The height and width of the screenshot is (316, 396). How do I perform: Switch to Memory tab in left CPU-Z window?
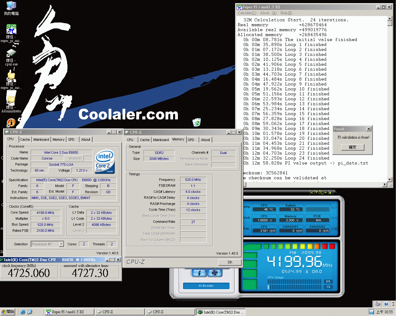[58, 139]
